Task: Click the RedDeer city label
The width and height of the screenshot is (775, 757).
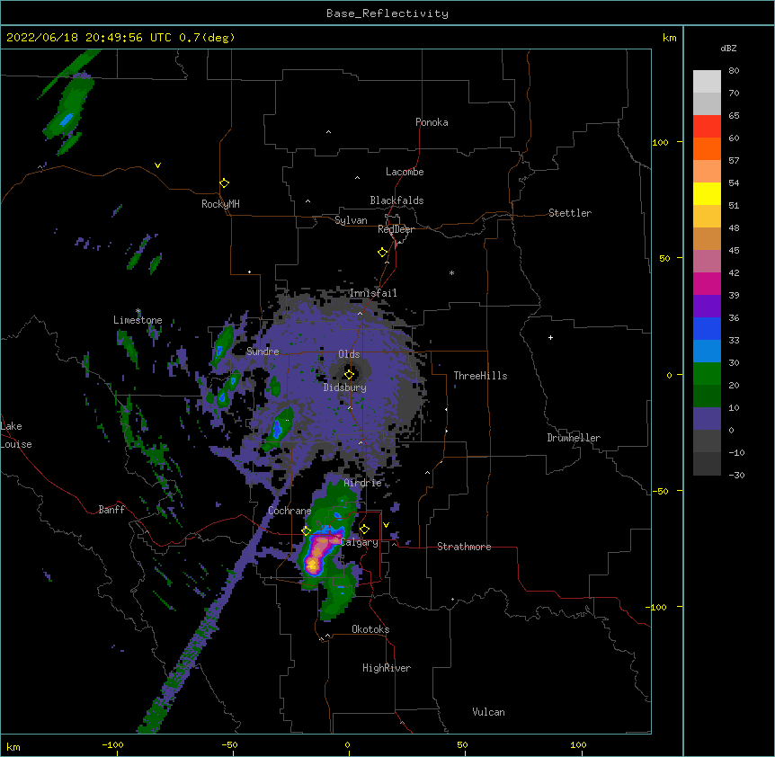Action: click(396, 229)
